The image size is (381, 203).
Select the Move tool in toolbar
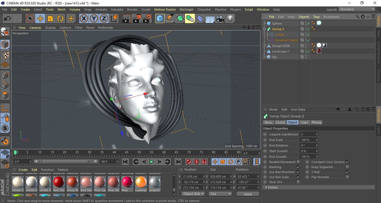click(x=40, y=19)
